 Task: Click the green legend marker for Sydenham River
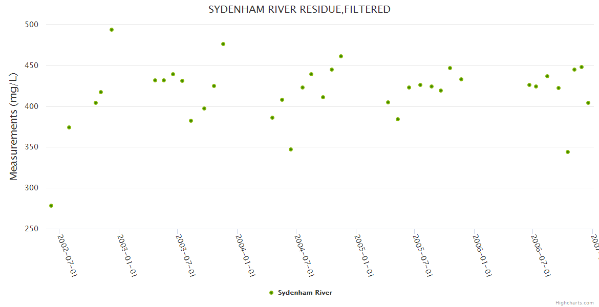coord(271,293)
